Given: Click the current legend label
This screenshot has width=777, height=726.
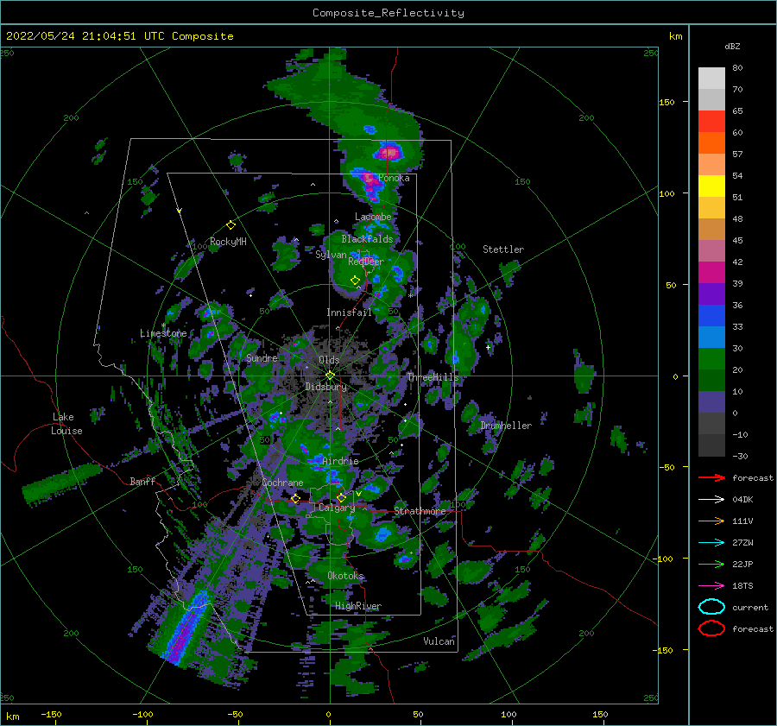Looking at the screenshot, I should coord(750,607).
